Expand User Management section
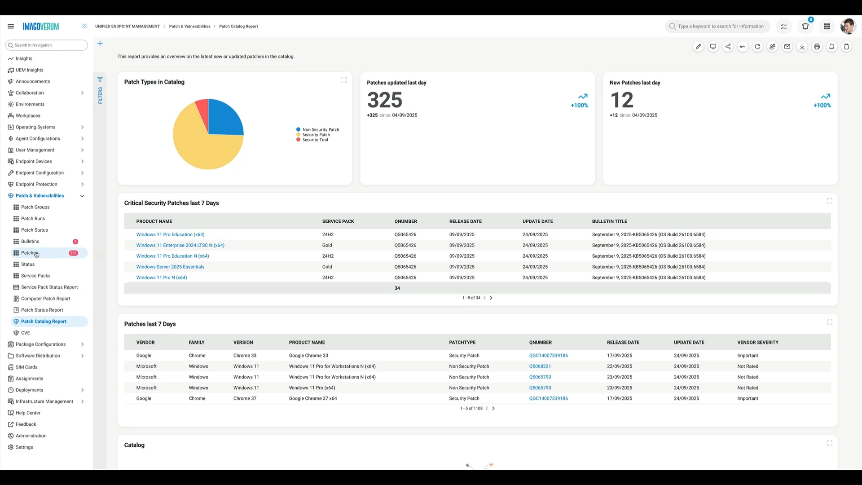The width and height of the screenshot is (862, 485). (x=82, y=150)
